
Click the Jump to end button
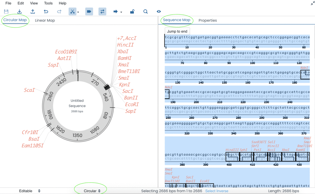click(177, 31)
